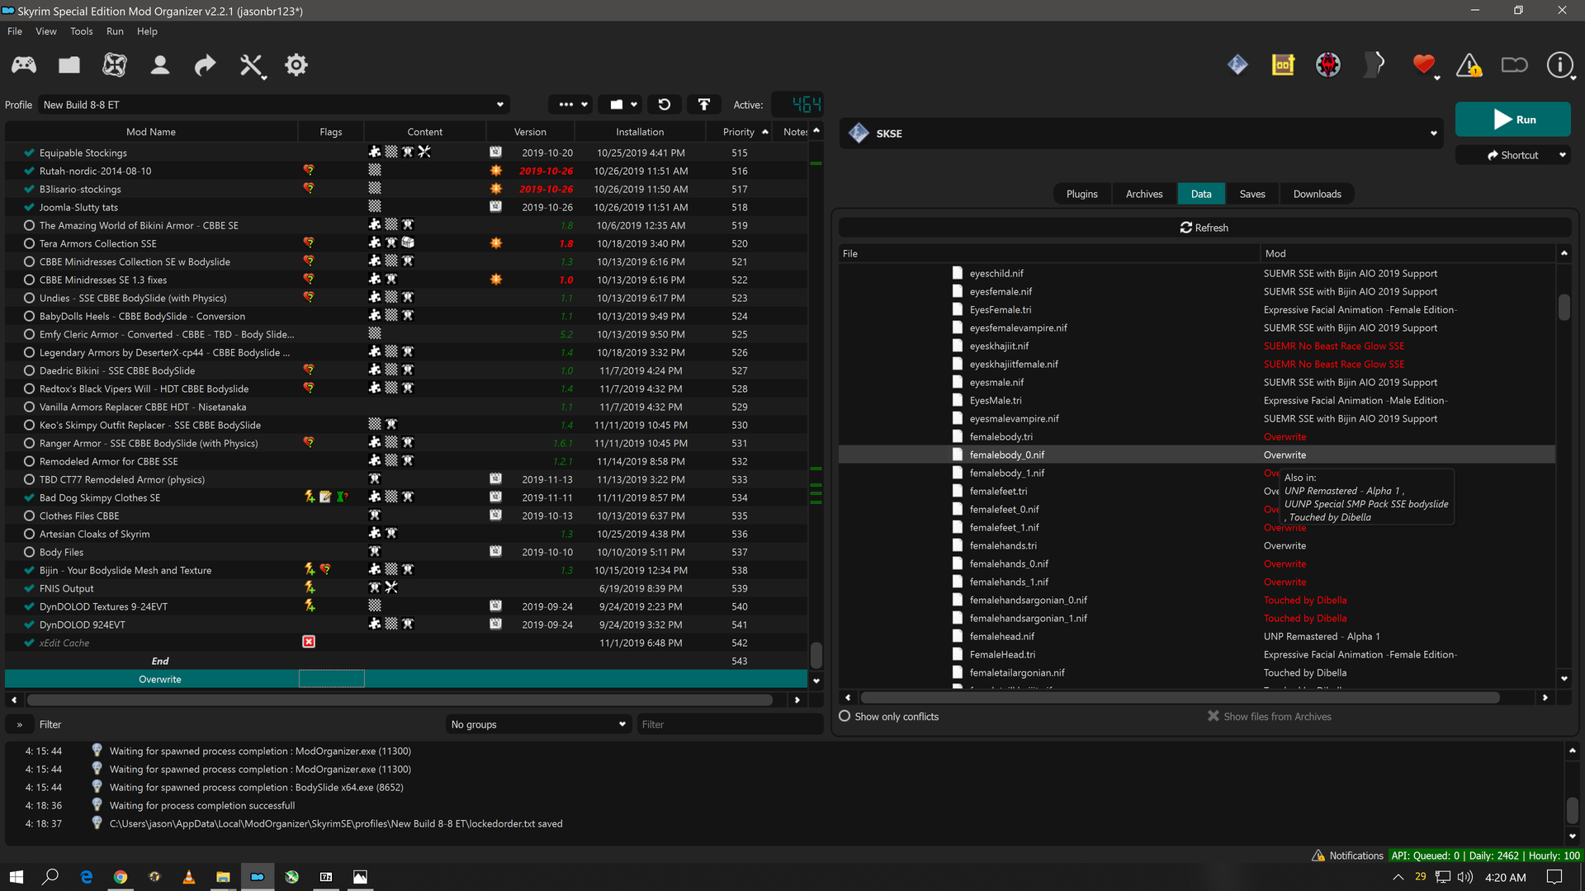Click the data tree horizontal scrollbar
Image resolution: width=1585 pixels, height=891 pixels.
click(x=1180, y=698)
